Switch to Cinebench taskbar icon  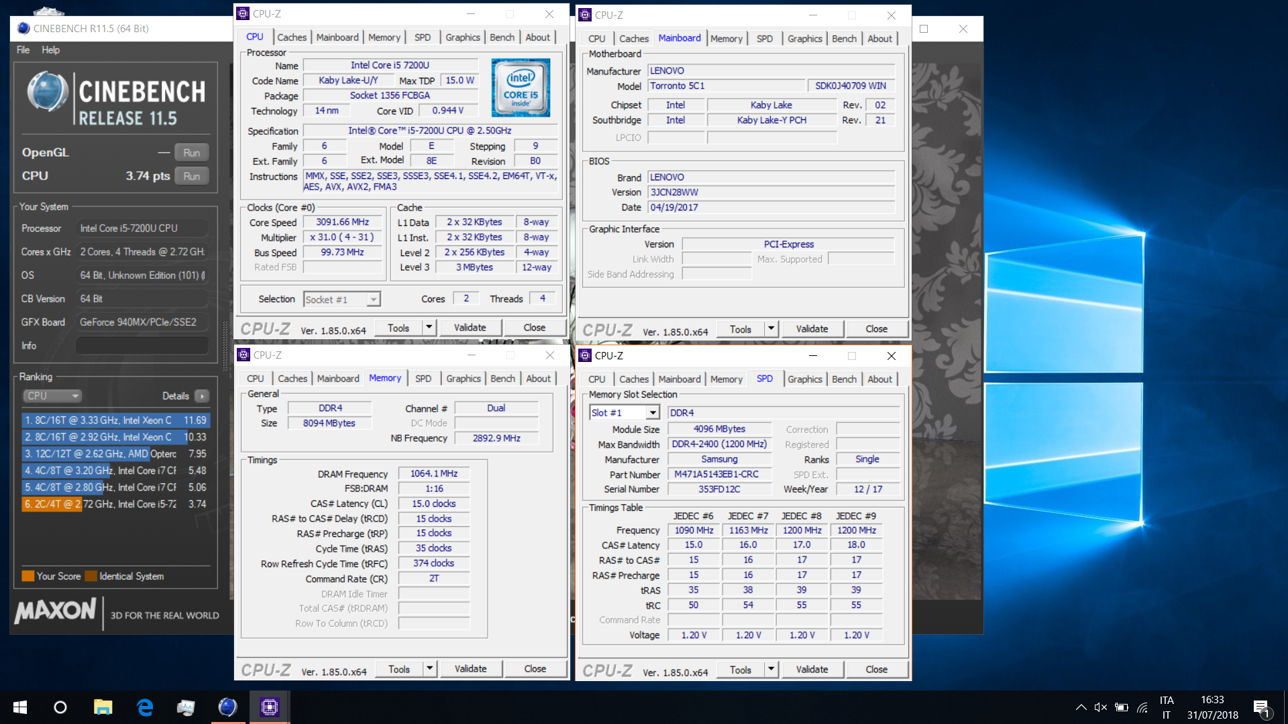coord(227,707)
